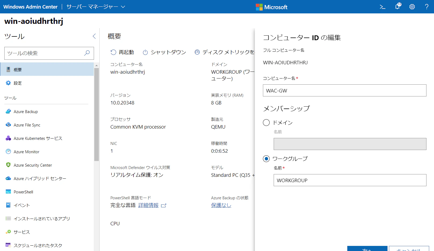Click the tools list scrollbar thumb
The image size is (434, 251).
(x=96, y=114)
